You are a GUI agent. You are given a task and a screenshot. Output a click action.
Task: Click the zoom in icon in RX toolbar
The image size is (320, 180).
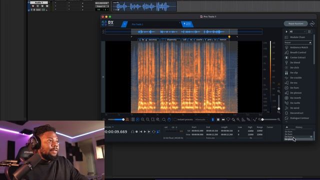coord(142,119)
